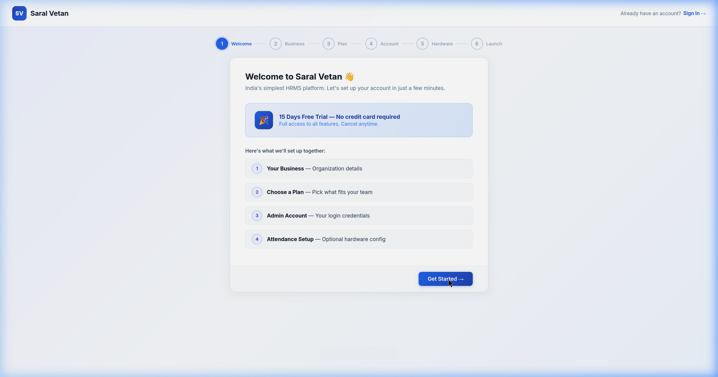This screenshot has width=718, height=377.
Task: Click the Choose a Plan row
Action: pyautogui.click(x=359, y=192)
